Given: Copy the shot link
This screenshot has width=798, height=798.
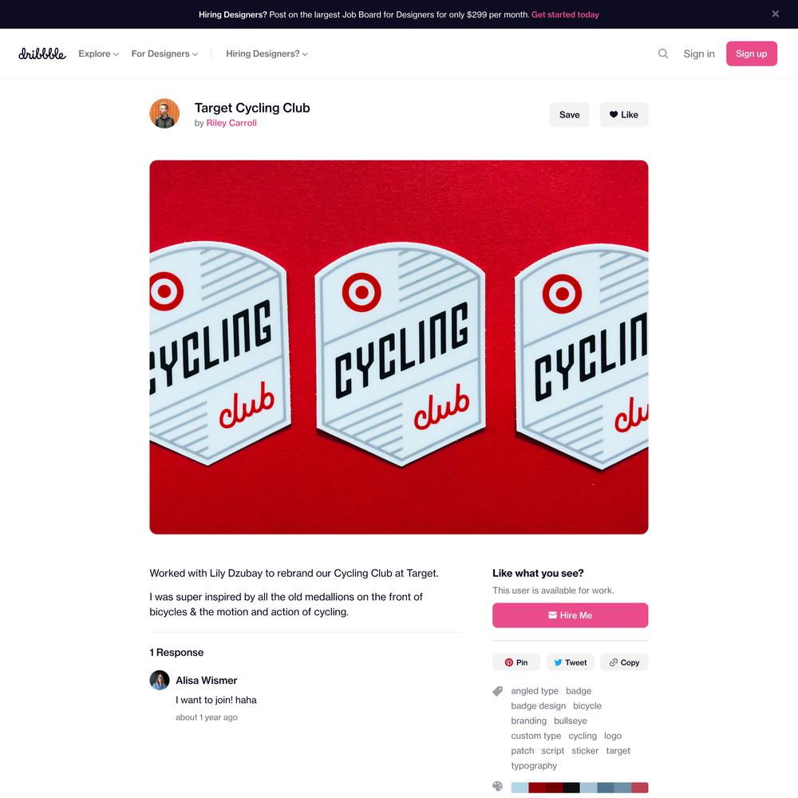Looking at the screenshot, I should click(x=624, y=662).
